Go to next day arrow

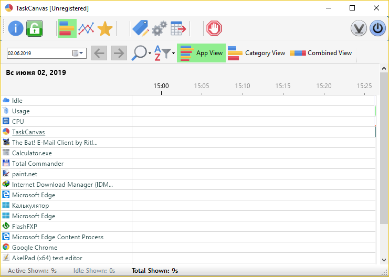[x=119, y=53]
